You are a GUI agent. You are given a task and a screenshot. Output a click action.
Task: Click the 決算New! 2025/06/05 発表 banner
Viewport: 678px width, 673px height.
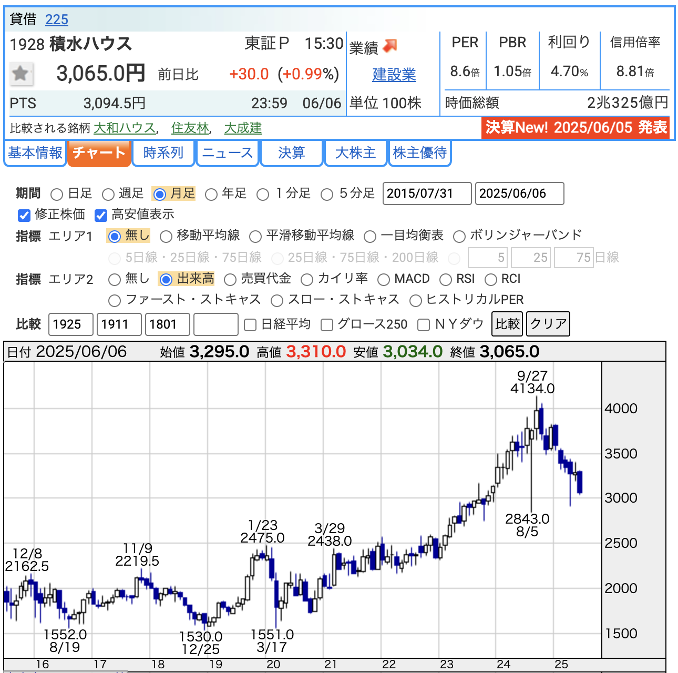point(577,128)
